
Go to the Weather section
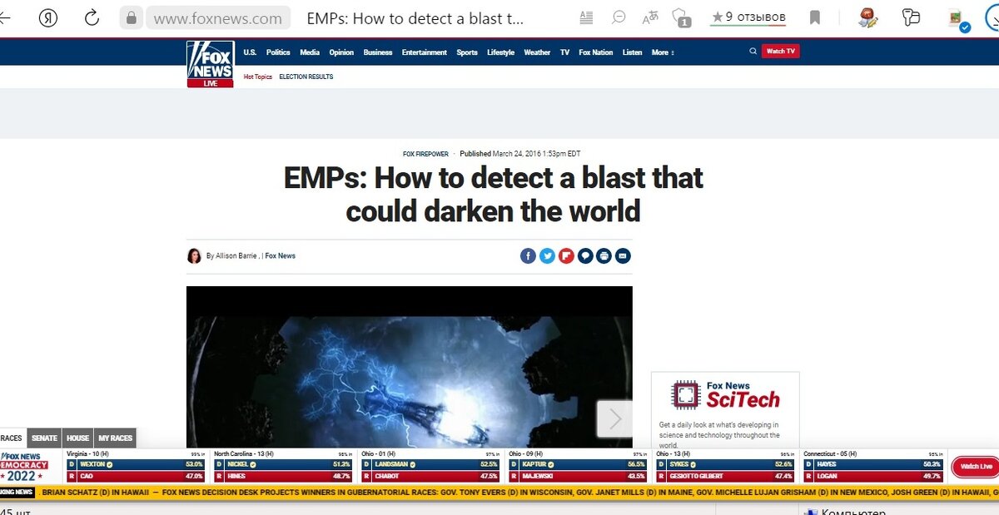tap(537, 52)
